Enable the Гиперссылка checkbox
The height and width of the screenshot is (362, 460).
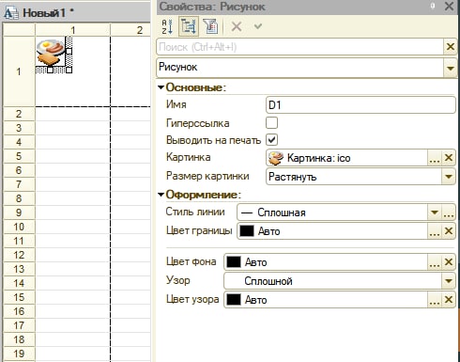(271, 123)
